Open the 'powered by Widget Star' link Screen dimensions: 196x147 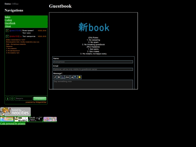click(x=36, y=102)
